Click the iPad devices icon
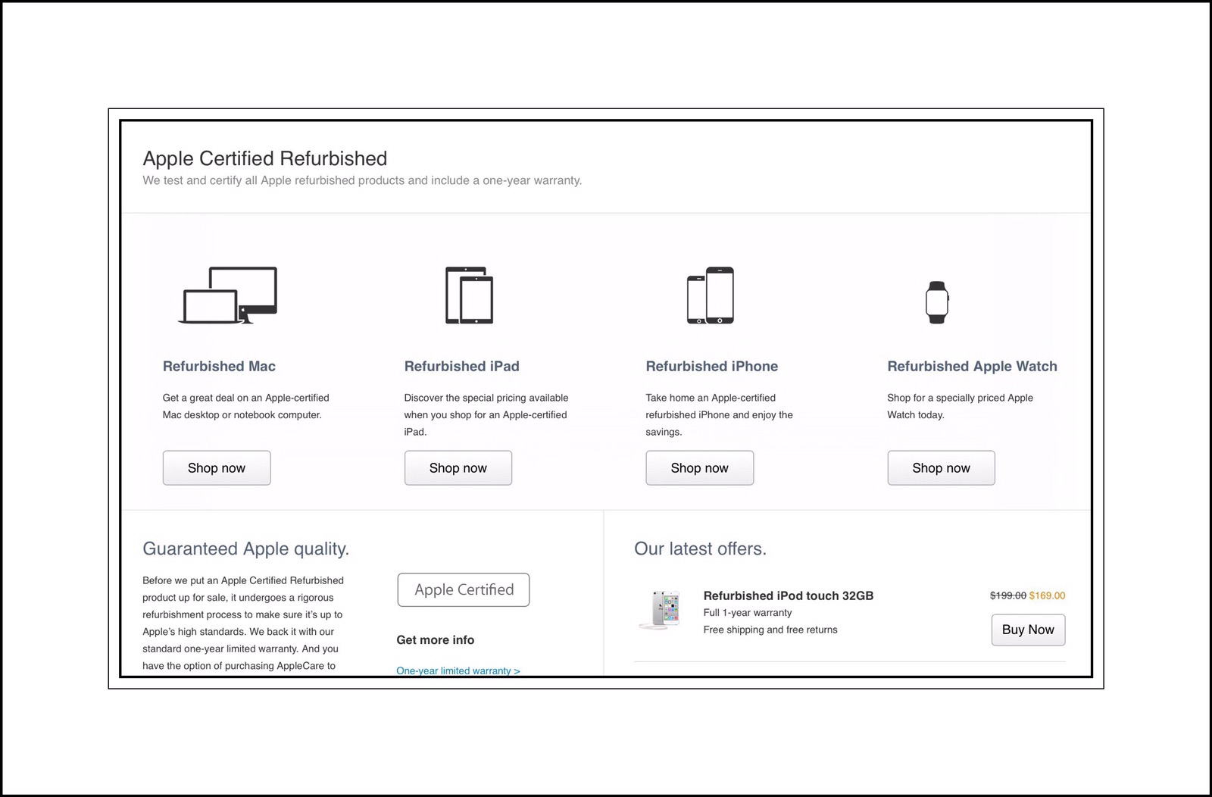Screen dimensions: 1212x797 coord(469,295)
